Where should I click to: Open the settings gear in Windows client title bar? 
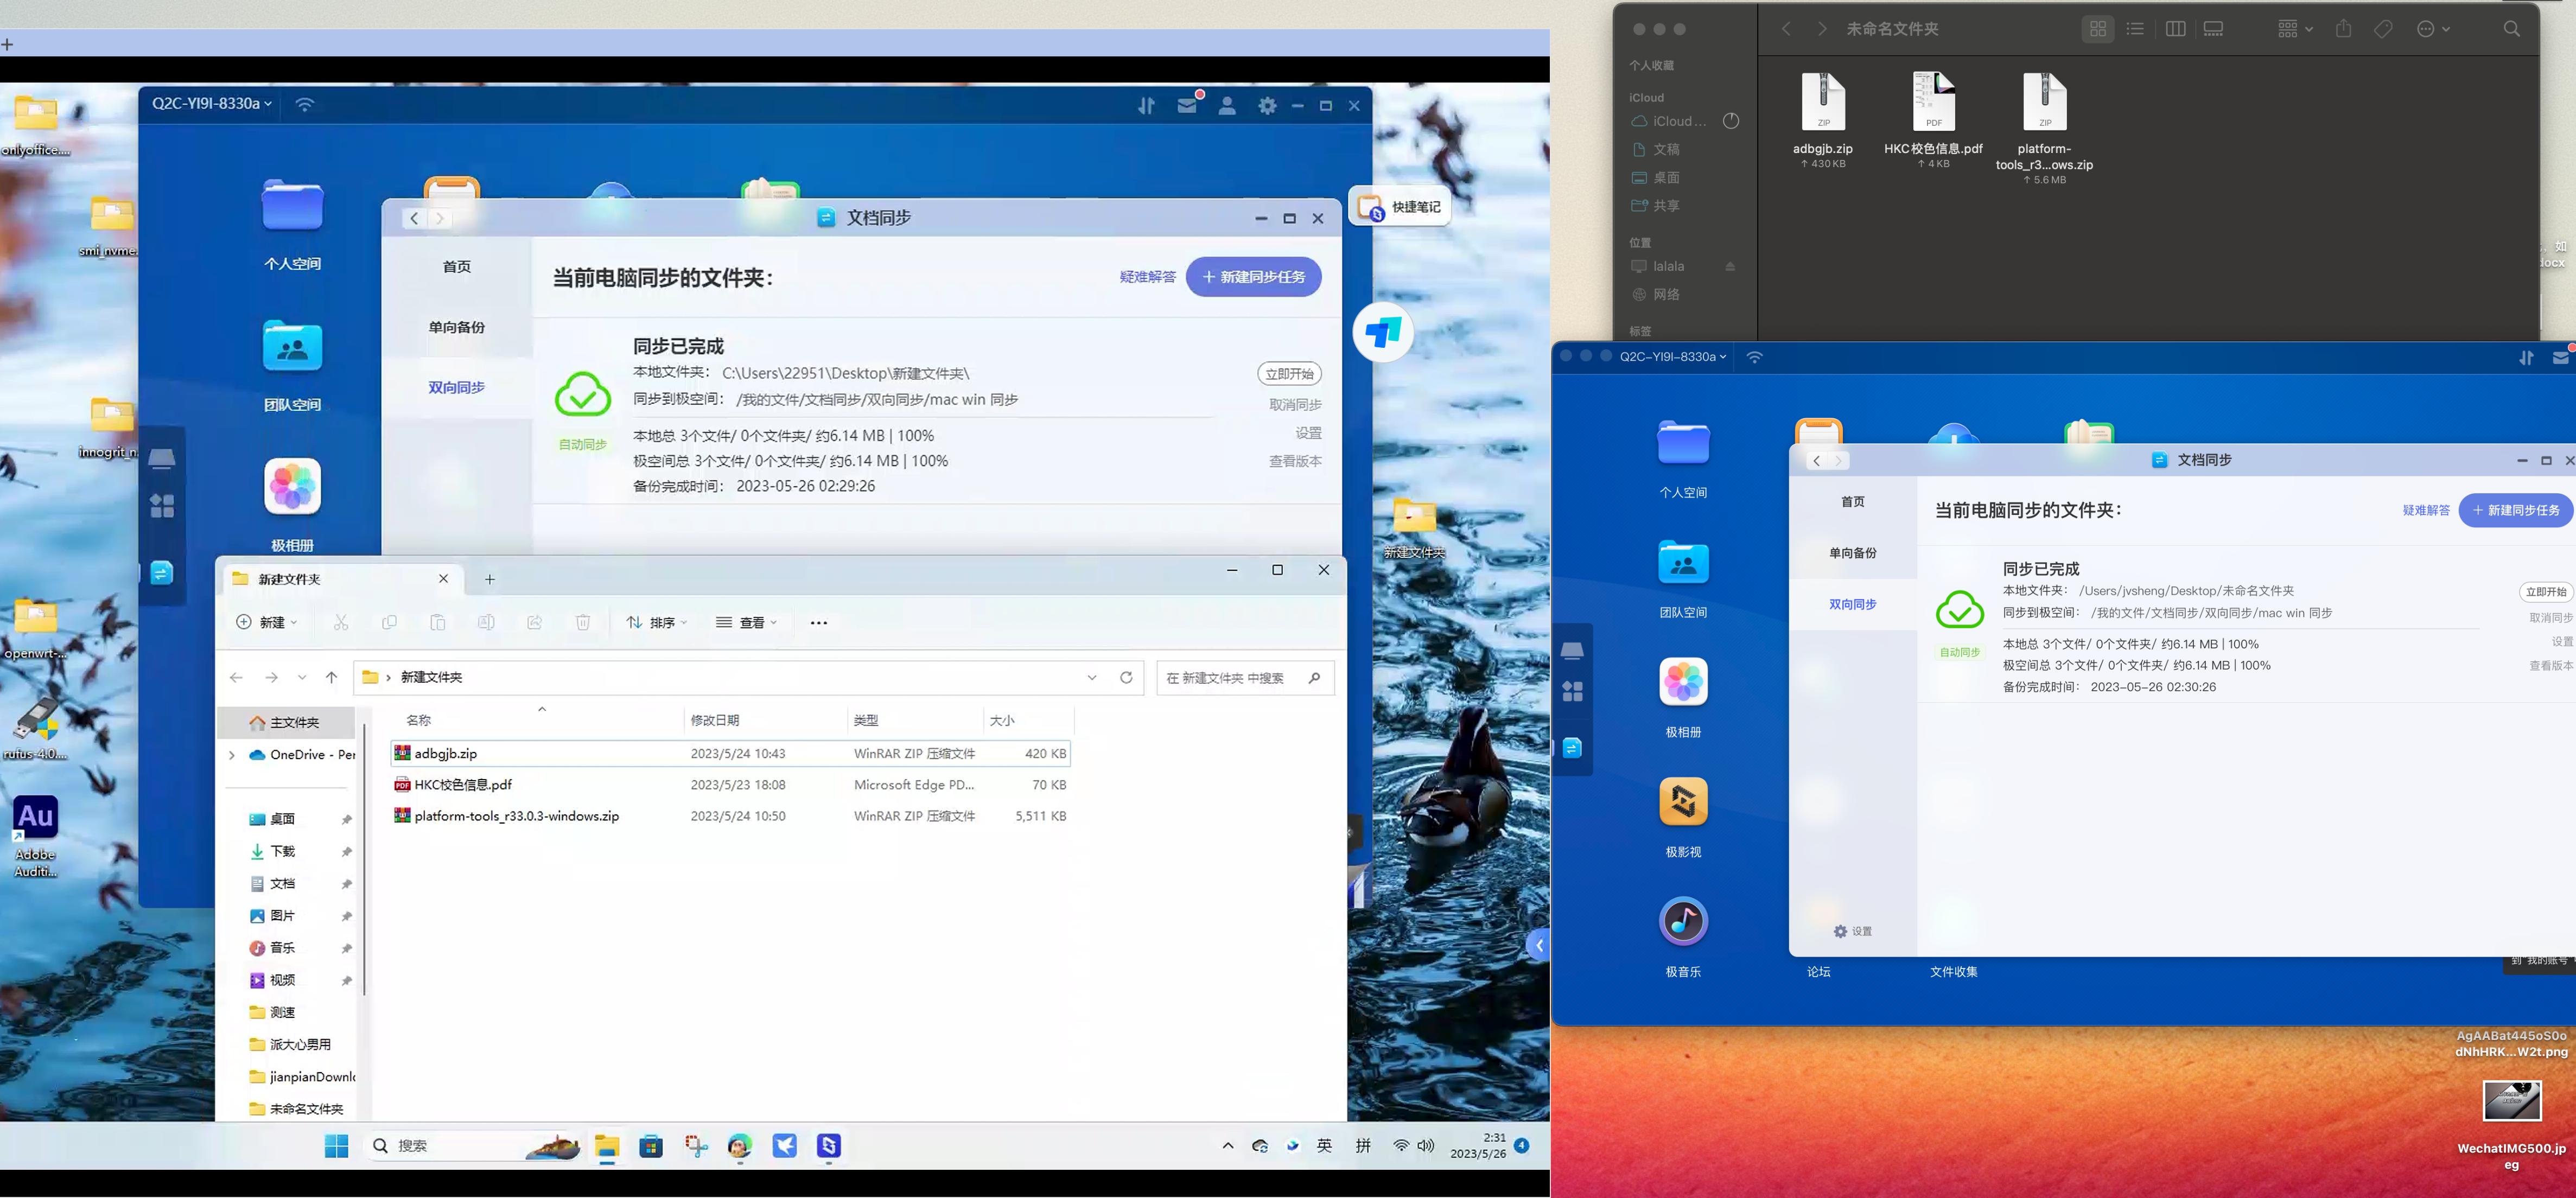[1267, 105]
